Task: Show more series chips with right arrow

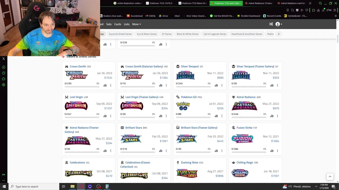Action: click(279, 34)
